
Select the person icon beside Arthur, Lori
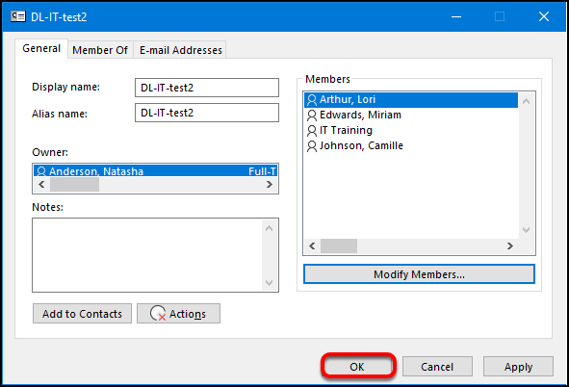[x=312, y=100]
